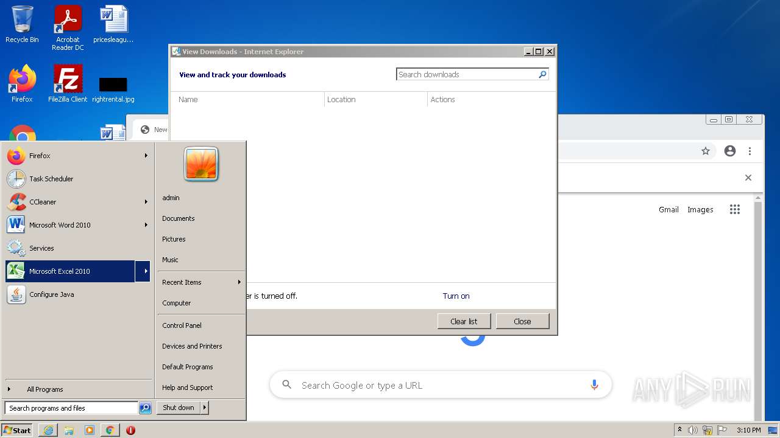Focus Search downloads field
Screen dimensions: 780x438
click(x=466, y=74)
